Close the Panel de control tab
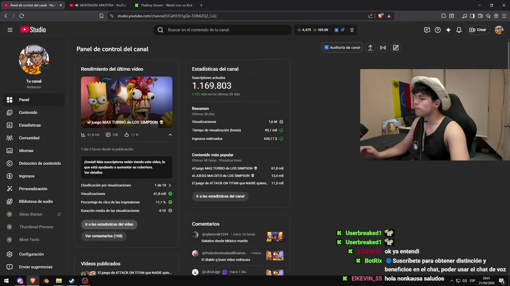 click(61, 5)
